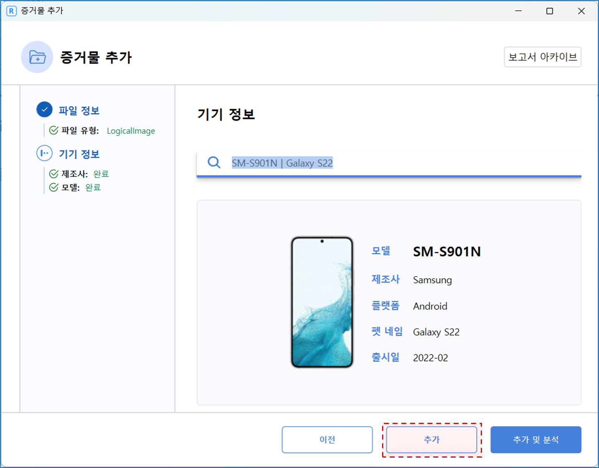This screenshot has width=599, height=468.
Task: Click the 펫 네임 label
Action: (387, 332)
